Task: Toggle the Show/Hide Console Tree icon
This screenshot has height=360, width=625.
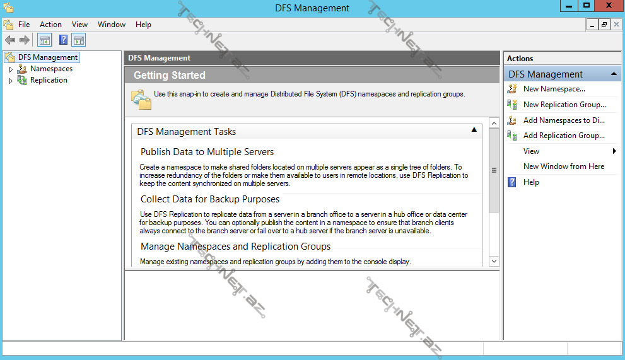Action: pos(45,40)
